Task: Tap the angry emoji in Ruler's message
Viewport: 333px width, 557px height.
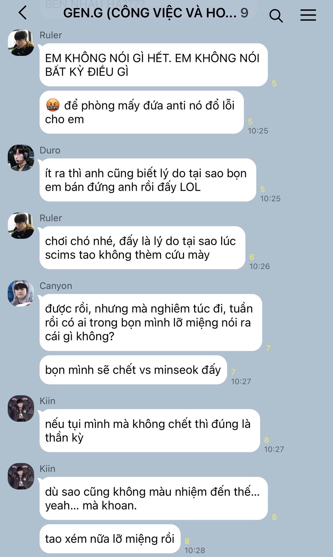Action: click(x=53, y=105)
